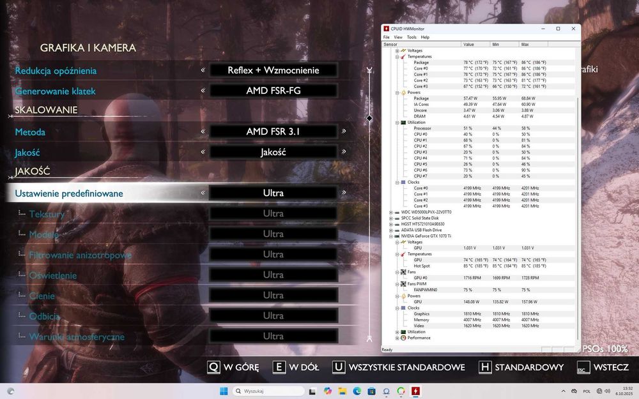
Task: Click previous arrow for the Jakość setting
Action: 203,152
